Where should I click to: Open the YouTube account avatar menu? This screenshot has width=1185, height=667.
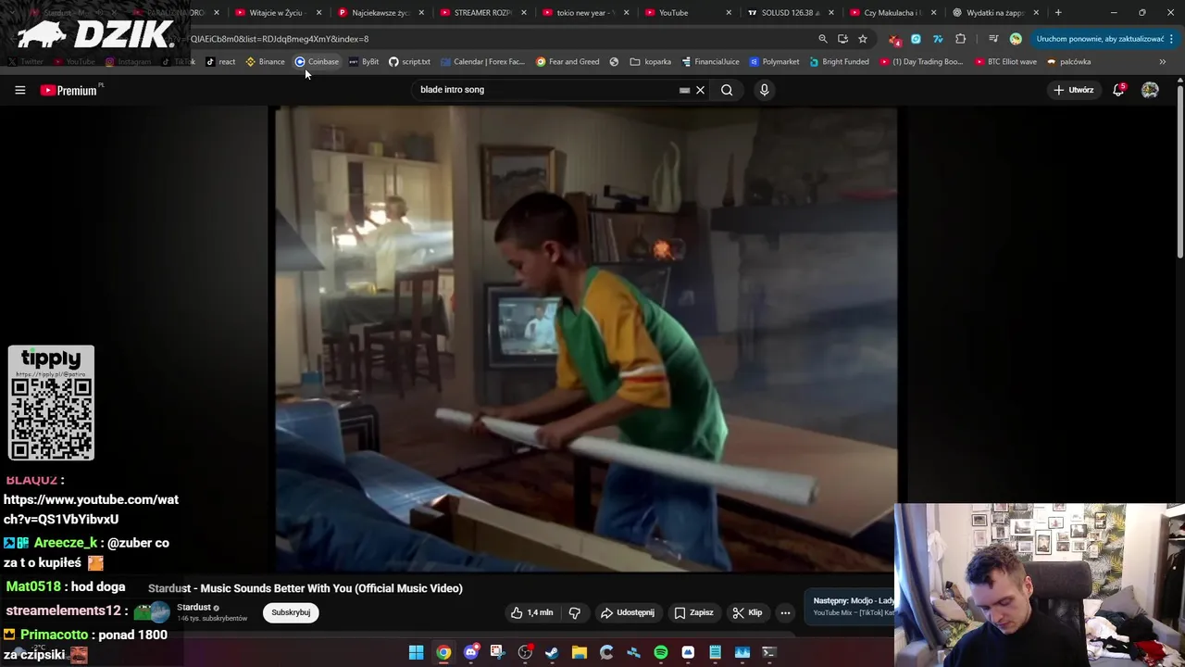click(1150, 90)
